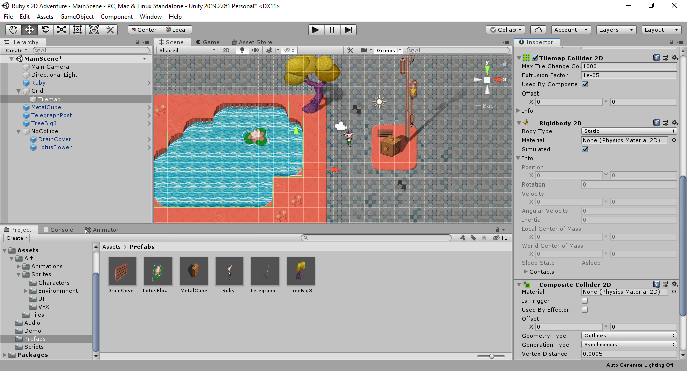
Task: Select the Rotate tool
Action: [46, 30]
